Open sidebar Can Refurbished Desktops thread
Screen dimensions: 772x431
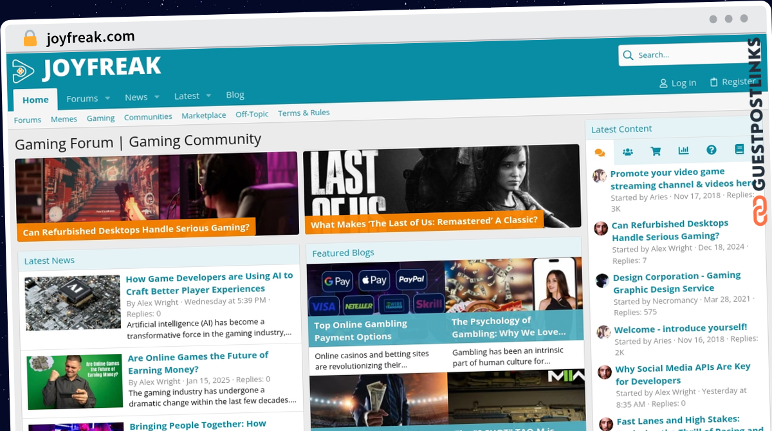[x=670, y=230]
